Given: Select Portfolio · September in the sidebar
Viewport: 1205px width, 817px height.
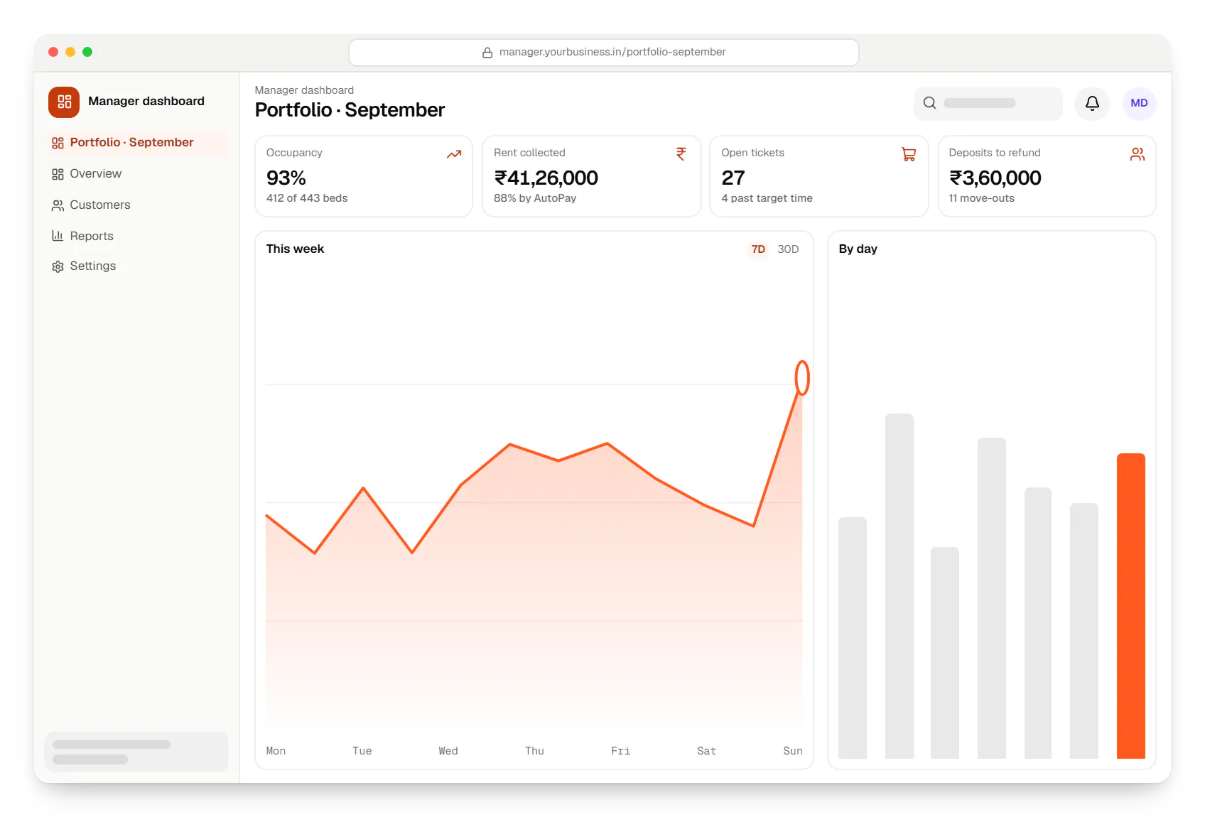Looking at the screenshot, I should coord(136,143).
